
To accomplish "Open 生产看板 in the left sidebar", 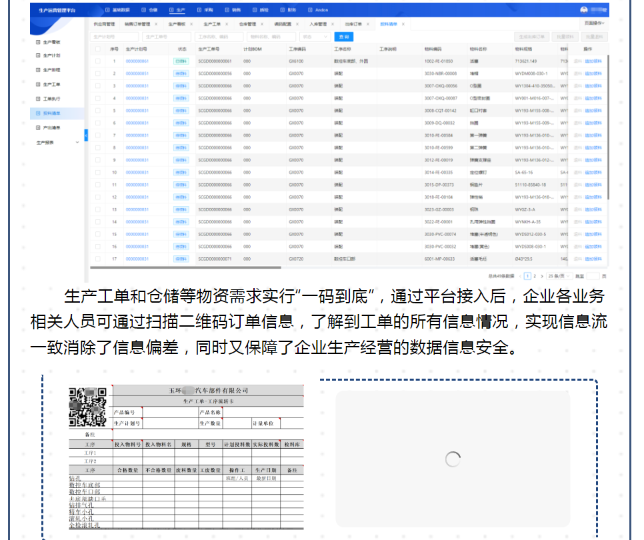I will point(51,43).
